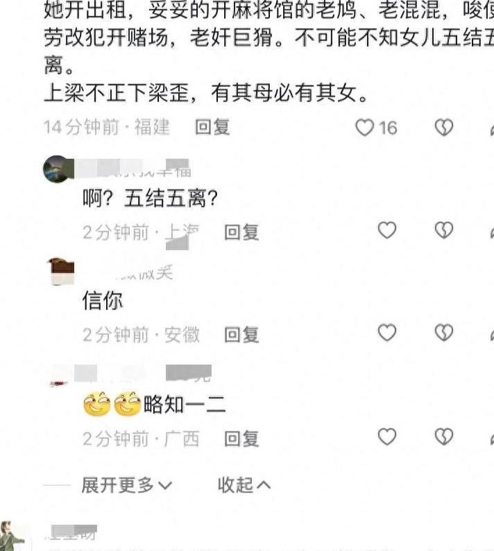Reply to the Fujian comment
Image resolution: width=494 pixels, height=551 pixels.
click(x=212, y=128)
